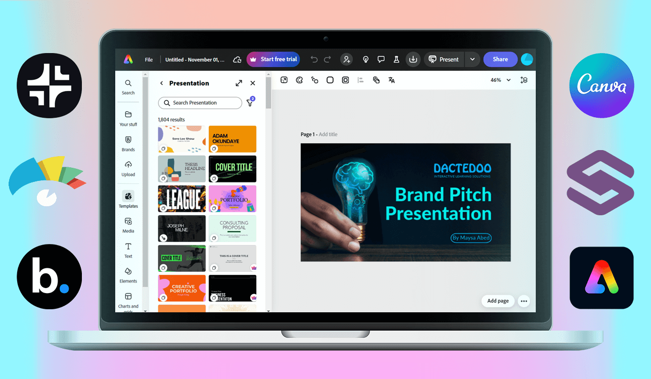Click the Download icon in top bar
Screen dimensions: 651x379
pyautogui.click(x=413, y=59)
